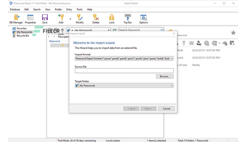Close the Import wizard dialog with X
This screenshot has width=246, height=142.
pos(174,33)
